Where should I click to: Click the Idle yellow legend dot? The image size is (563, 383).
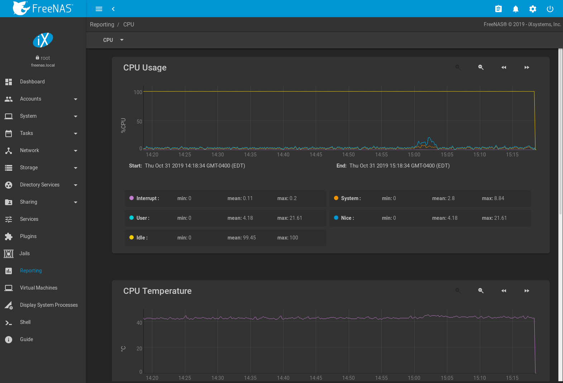132,237
